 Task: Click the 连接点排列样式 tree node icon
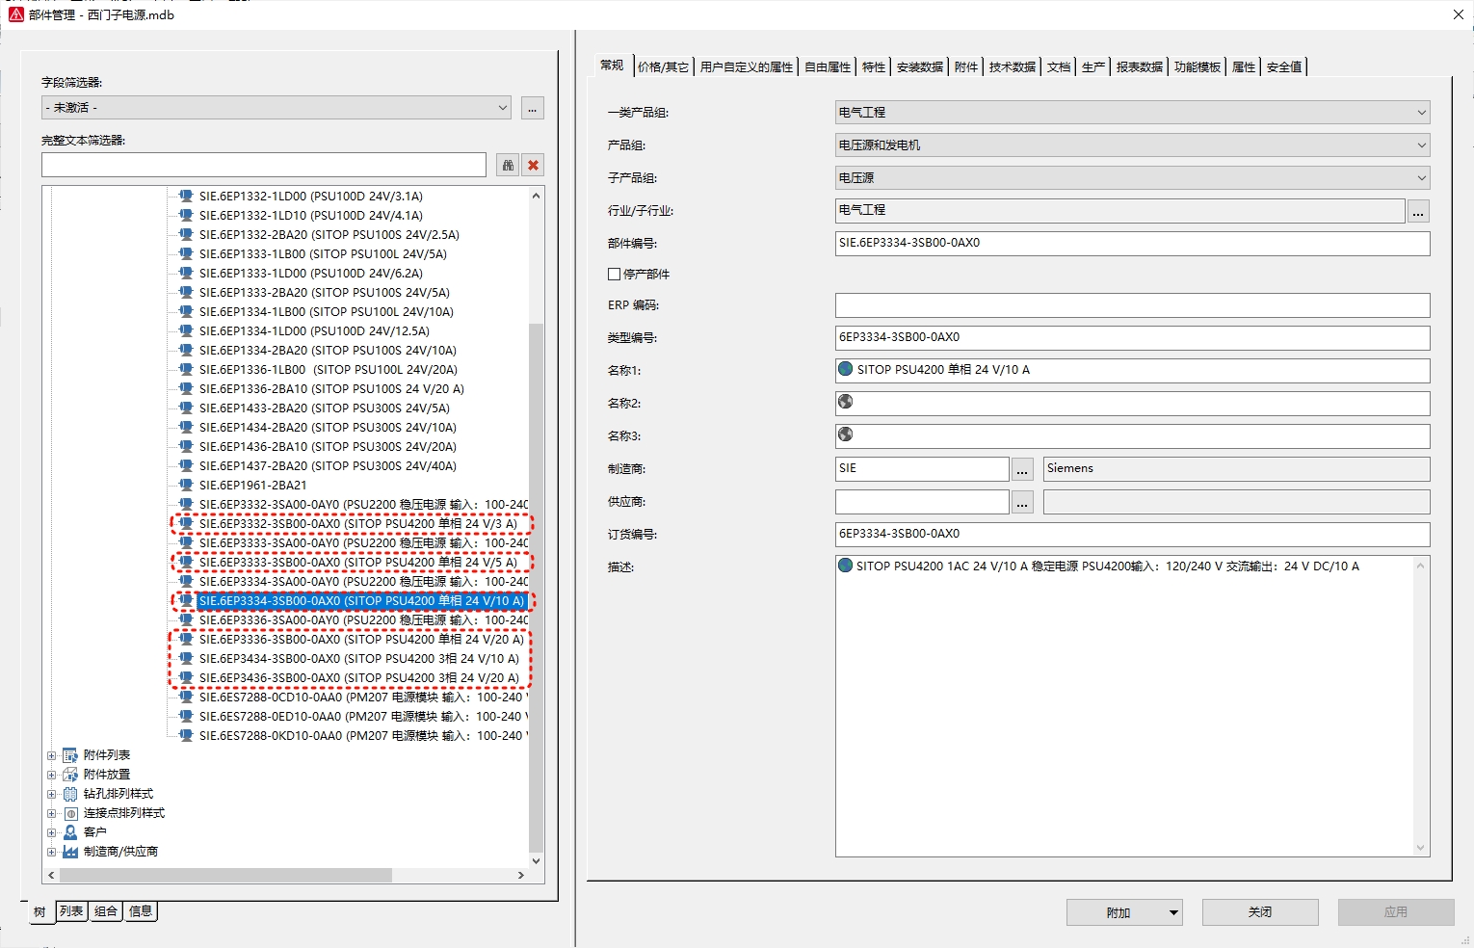click(x=70, y=813)
